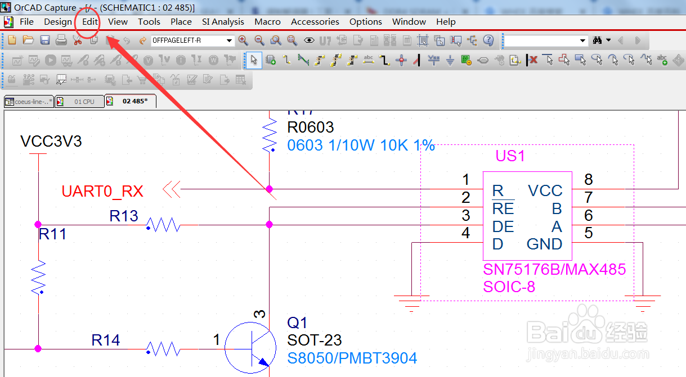Open the SI Analysis menu
The width and height of the screenshot is (686, 377).
click(223, 21)
